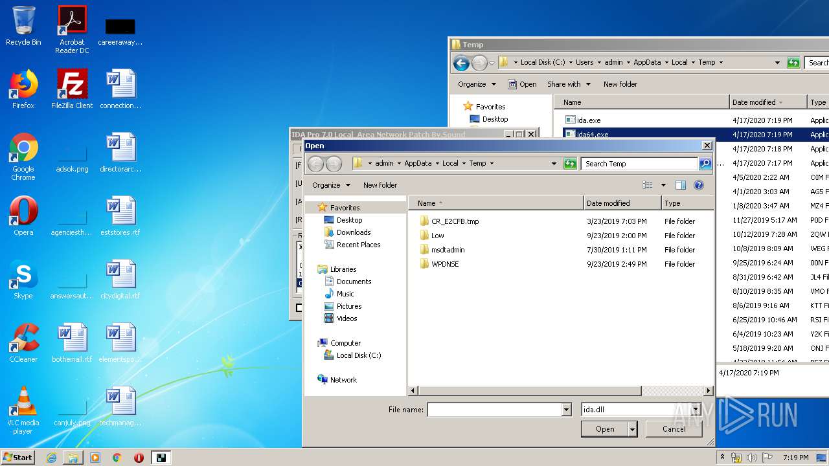Image resolution: width=829 pixels, height=466 pixels.
Task: Click the media player icon in taskbar
Action: (x=95, y=458)
